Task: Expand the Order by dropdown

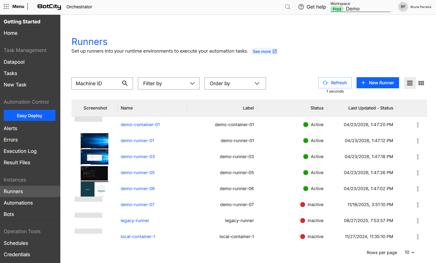Action: (x=235, y=83)
